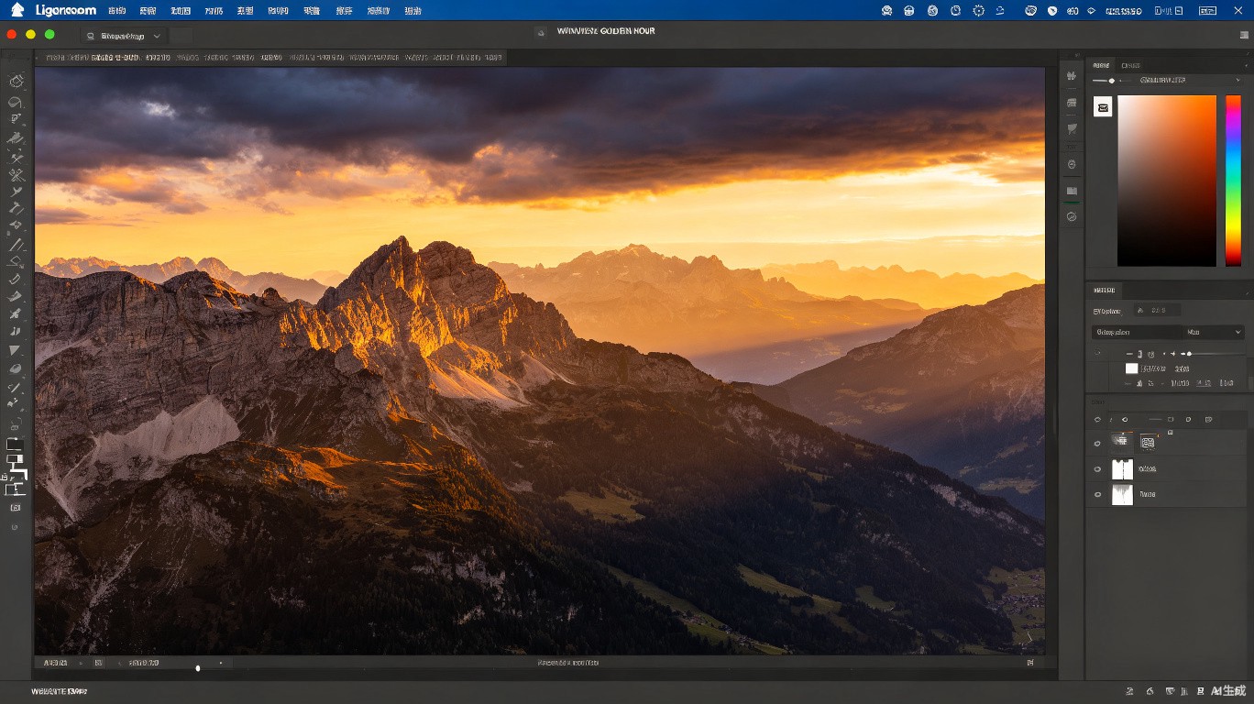1254x704 pixels.
Task: Hide the top layer with eye icon
Action: (1097, 444)
